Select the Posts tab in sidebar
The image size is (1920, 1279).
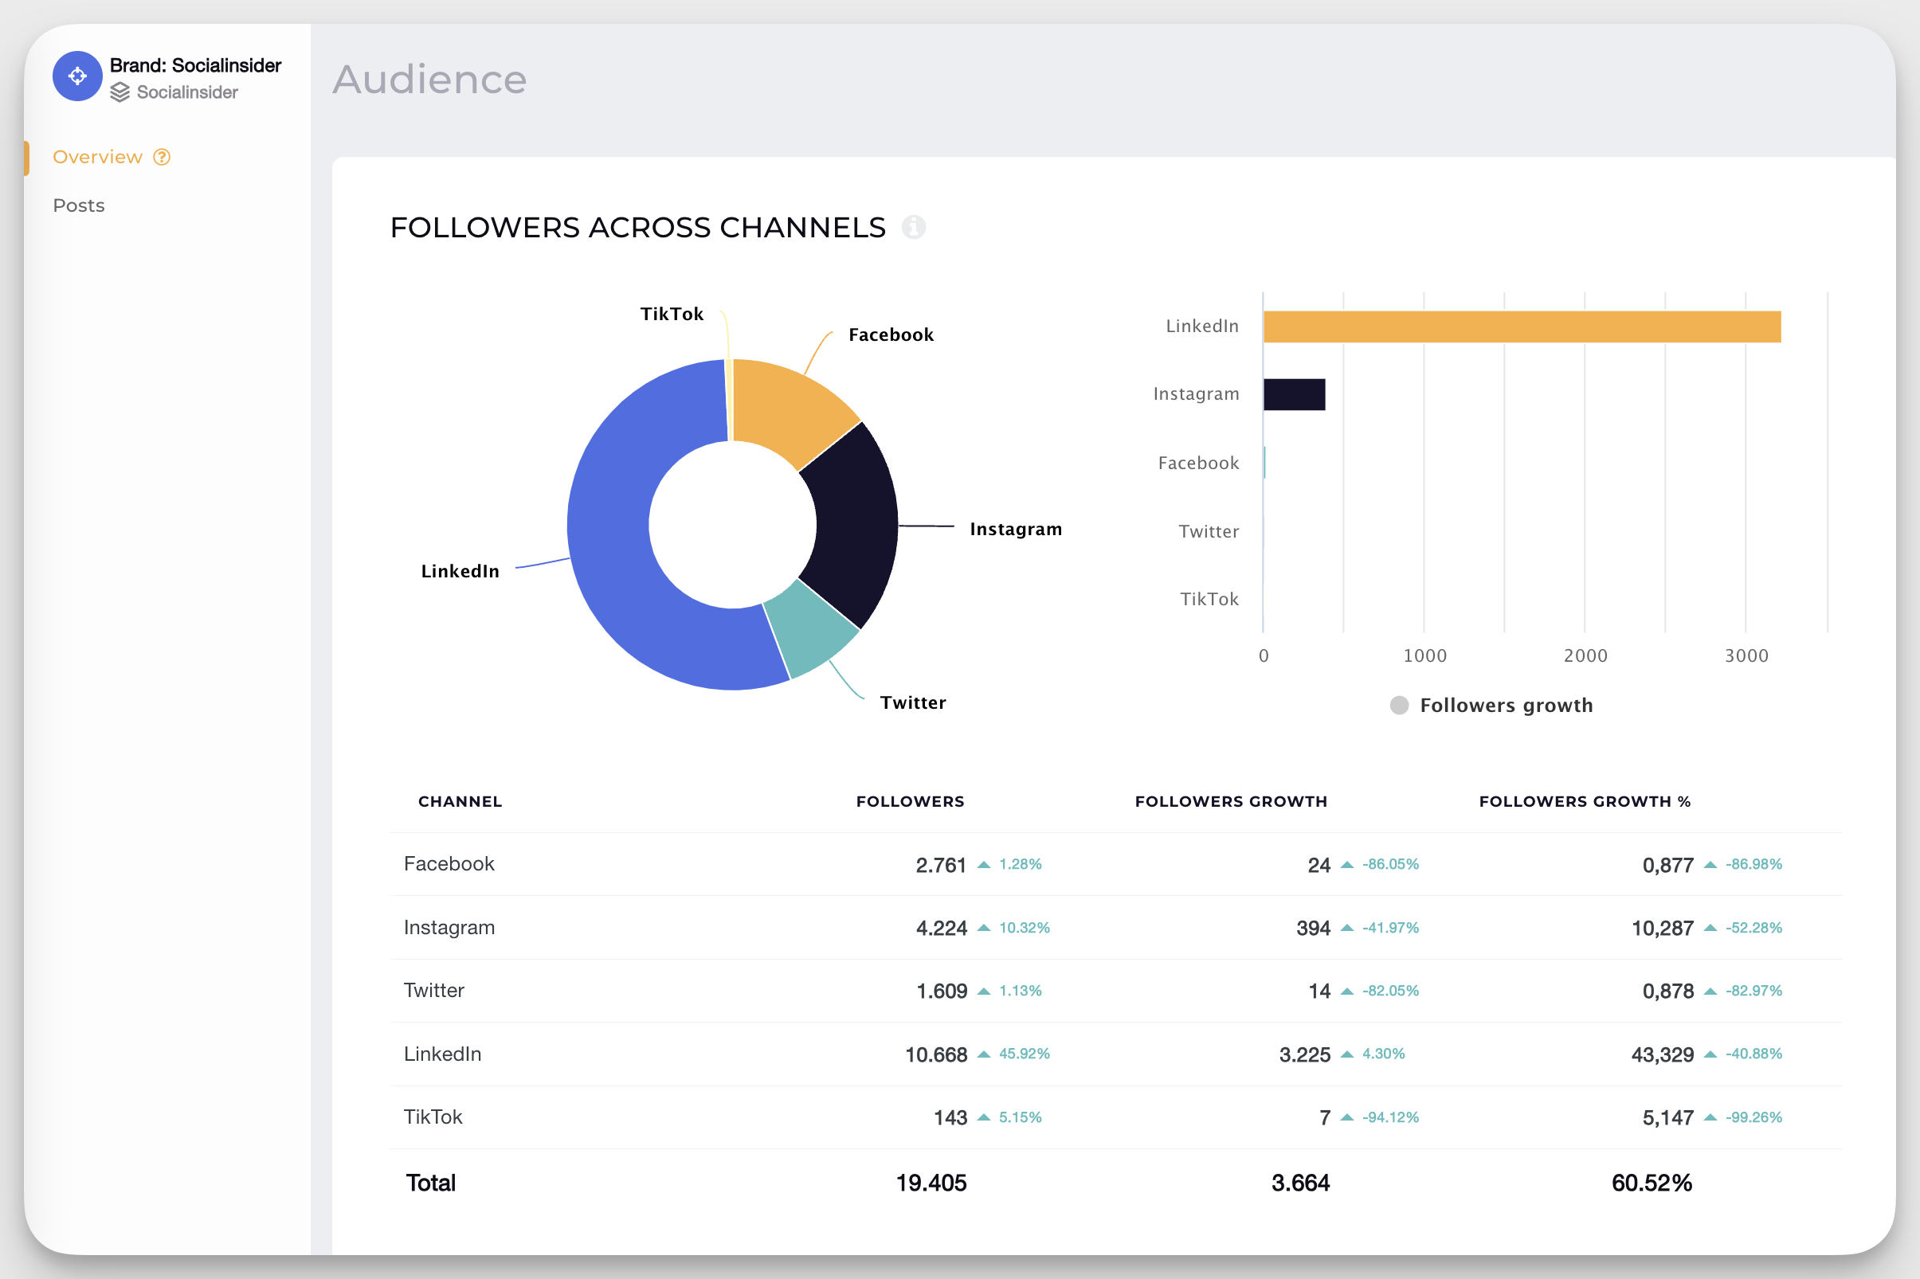tap(77, 204)
